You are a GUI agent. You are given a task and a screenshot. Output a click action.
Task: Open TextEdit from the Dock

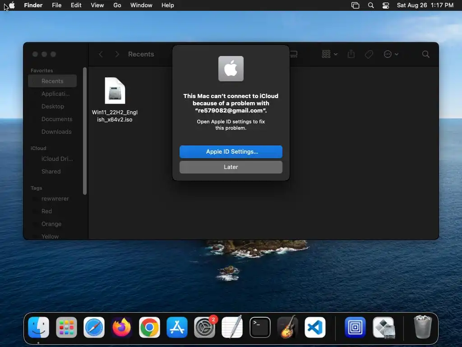(232, 327)
